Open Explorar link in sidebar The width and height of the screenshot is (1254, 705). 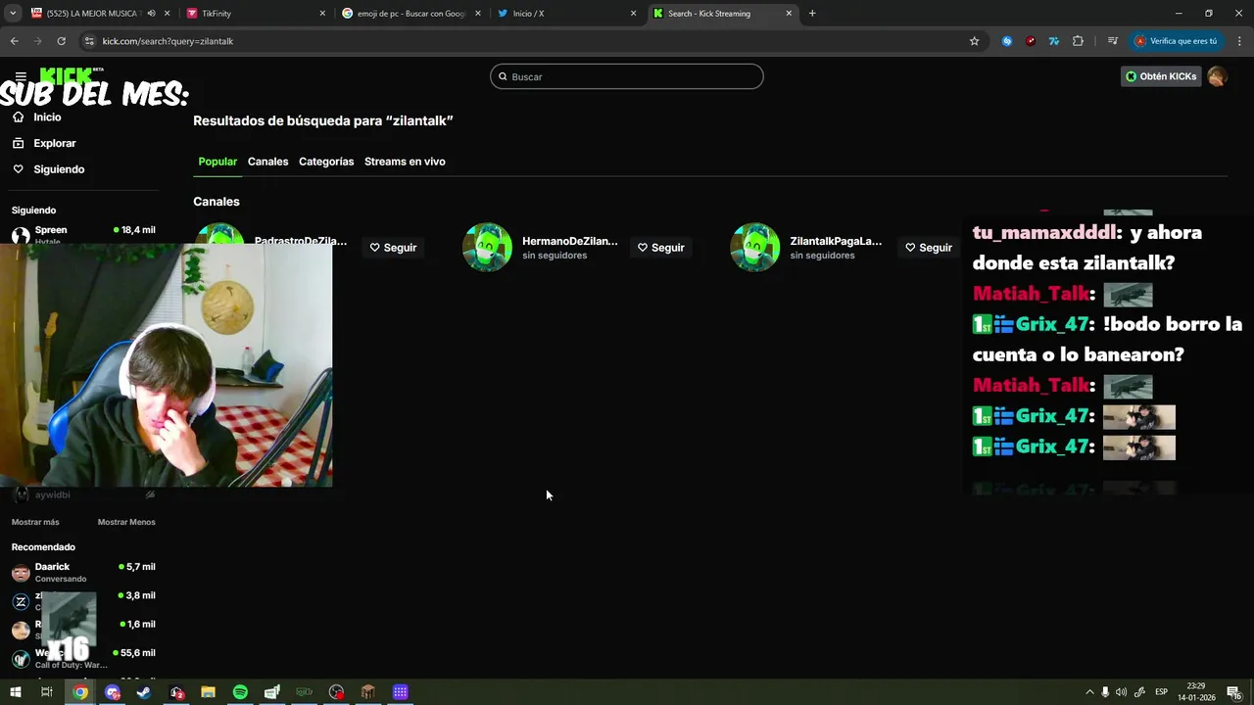(x=55, y=143)
